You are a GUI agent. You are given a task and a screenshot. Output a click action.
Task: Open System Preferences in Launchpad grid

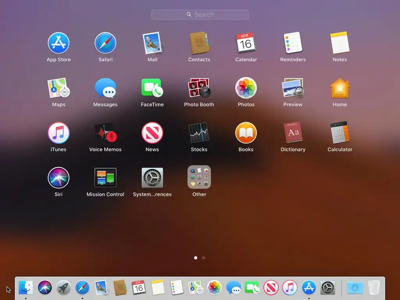[152, 178]
